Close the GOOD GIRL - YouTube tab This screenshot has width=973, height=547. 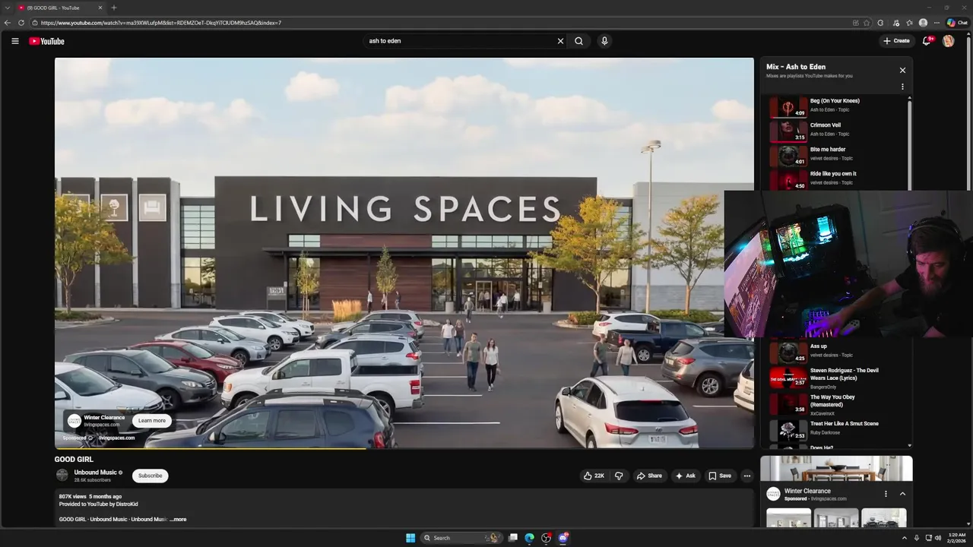point(100,8)
